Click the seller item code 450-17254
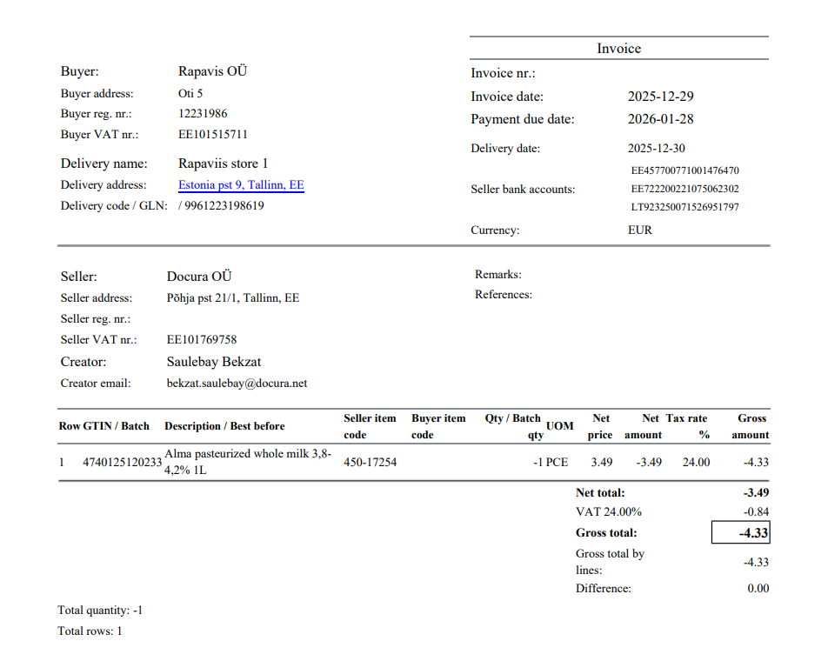 point(370,463)
